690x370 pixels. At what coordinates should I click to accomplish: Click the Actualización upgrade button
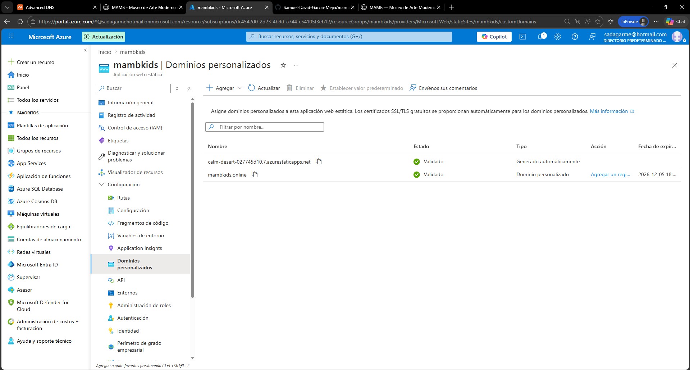[104, 37]
